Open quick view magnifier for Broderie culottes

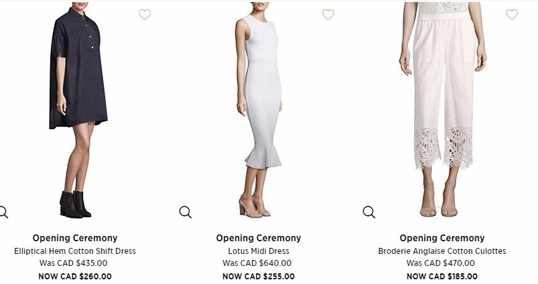pos(369,212)
